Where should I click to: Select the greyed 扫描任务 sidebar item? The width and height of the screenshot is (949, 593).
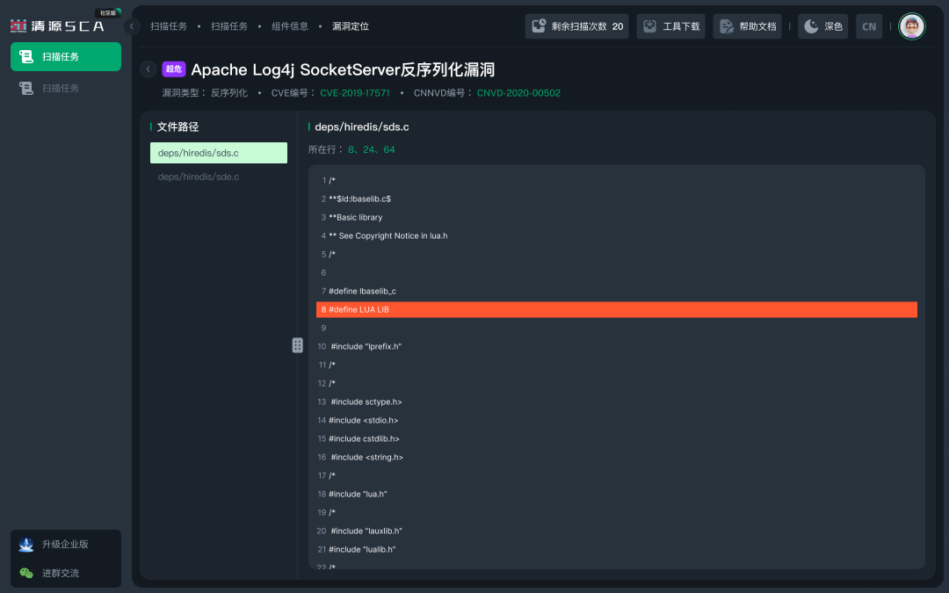66,89
